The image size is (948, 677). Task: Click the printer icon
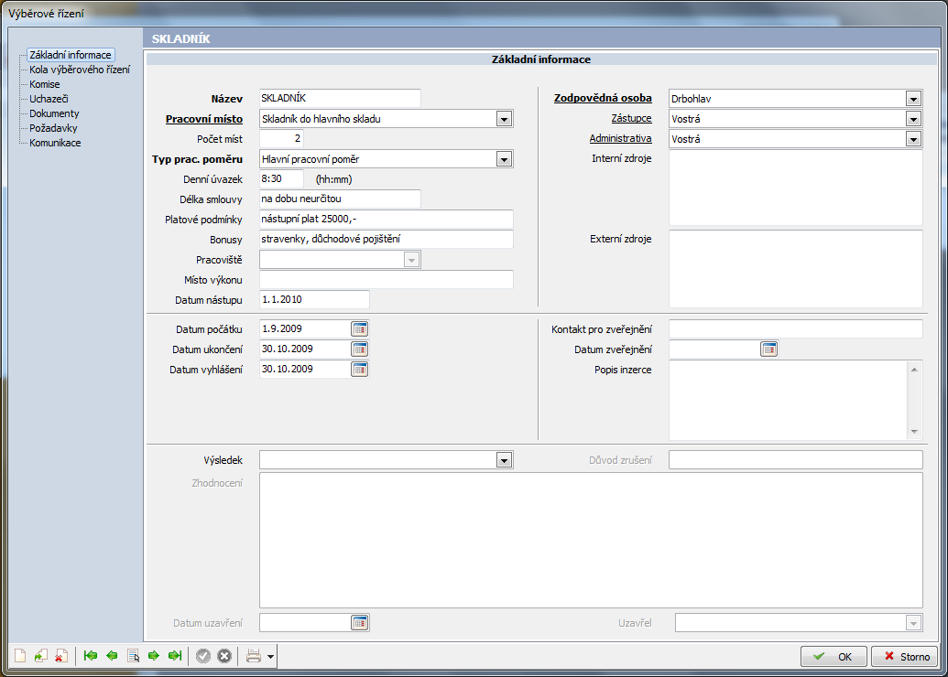[x=254, y=656]
